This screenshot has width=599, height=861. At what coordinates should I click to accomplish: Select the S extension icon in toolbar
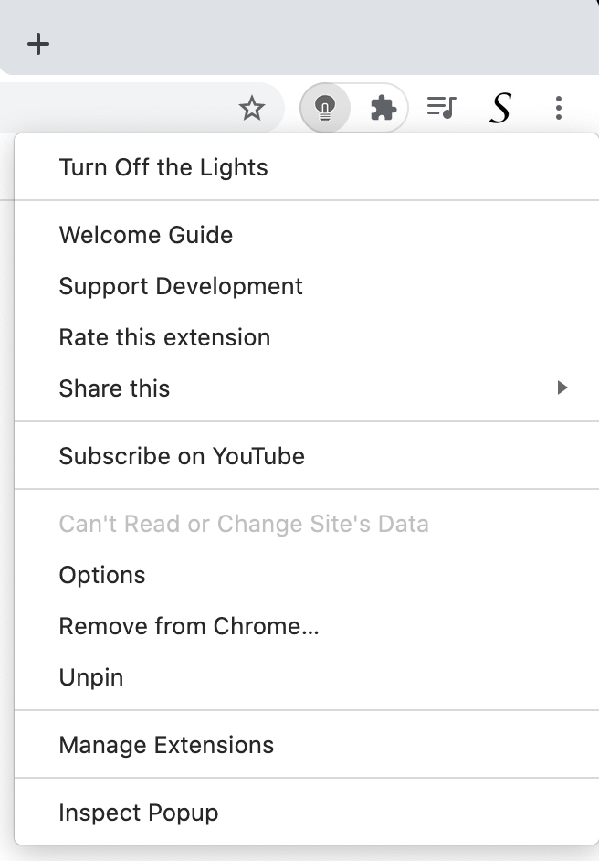coord(499,107)
